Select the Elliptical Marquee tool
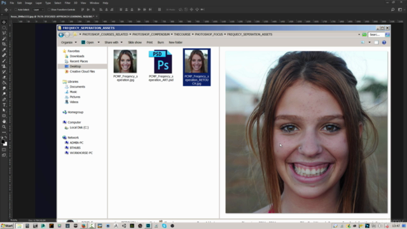The width and height of the screenshot is (407, 229). [x=4, y=28]
